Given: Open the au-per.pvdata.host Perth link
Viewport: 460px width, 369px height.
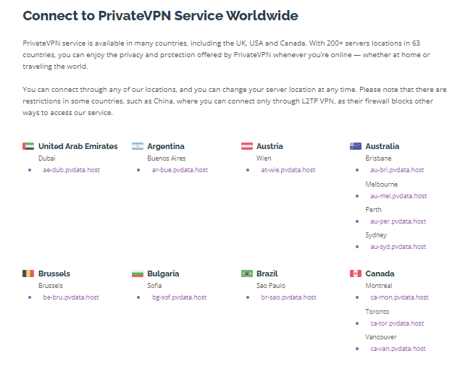Looking at the screenshot, I should tap(398, 221).
